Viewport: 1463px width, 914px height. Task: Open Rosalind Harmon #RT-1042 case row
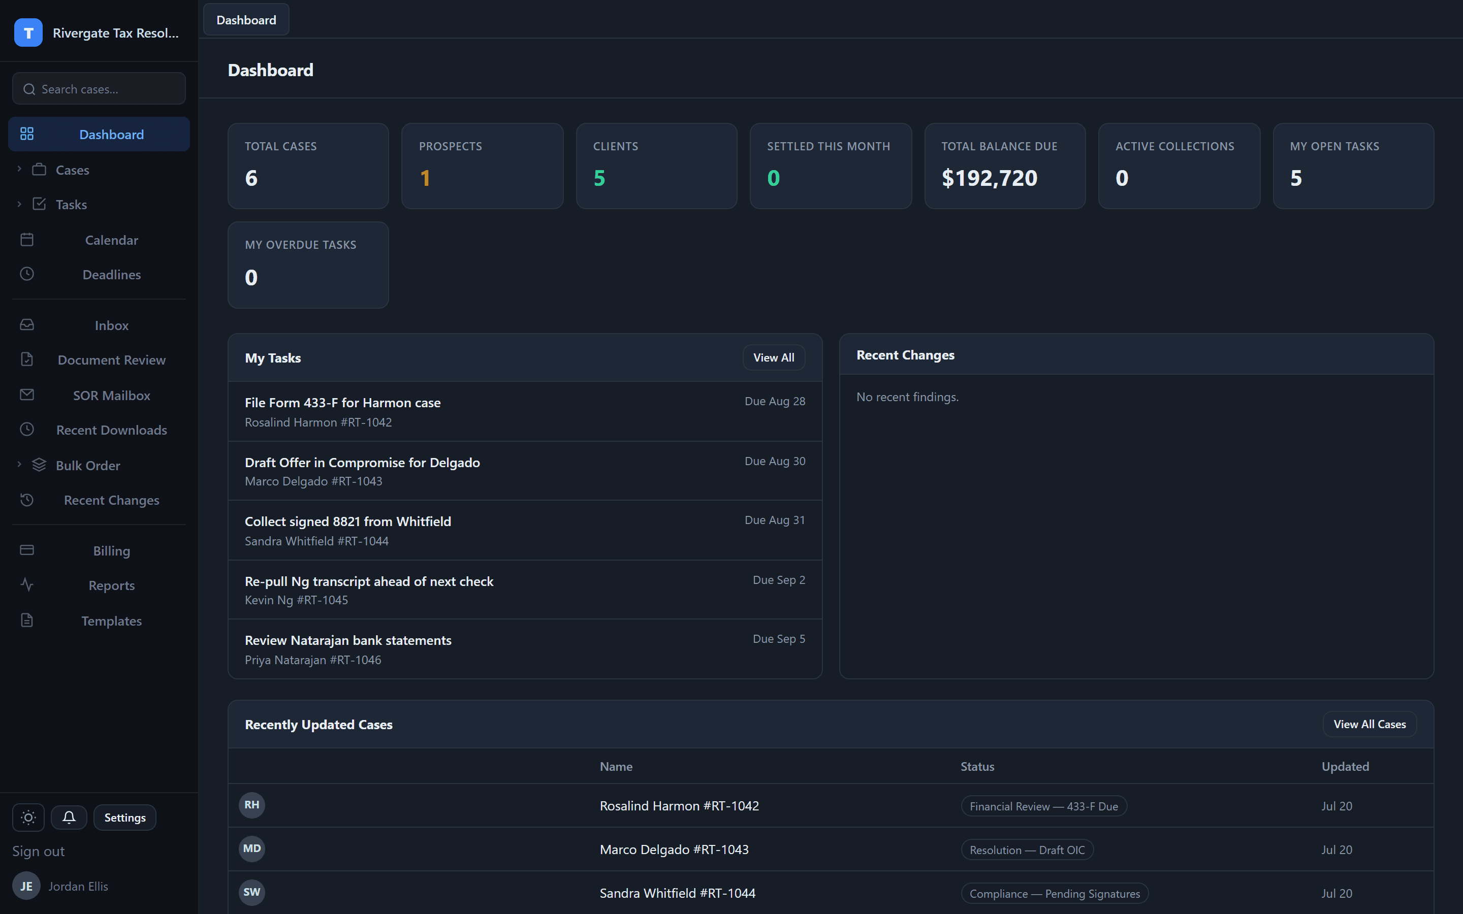tap(831, 806)
